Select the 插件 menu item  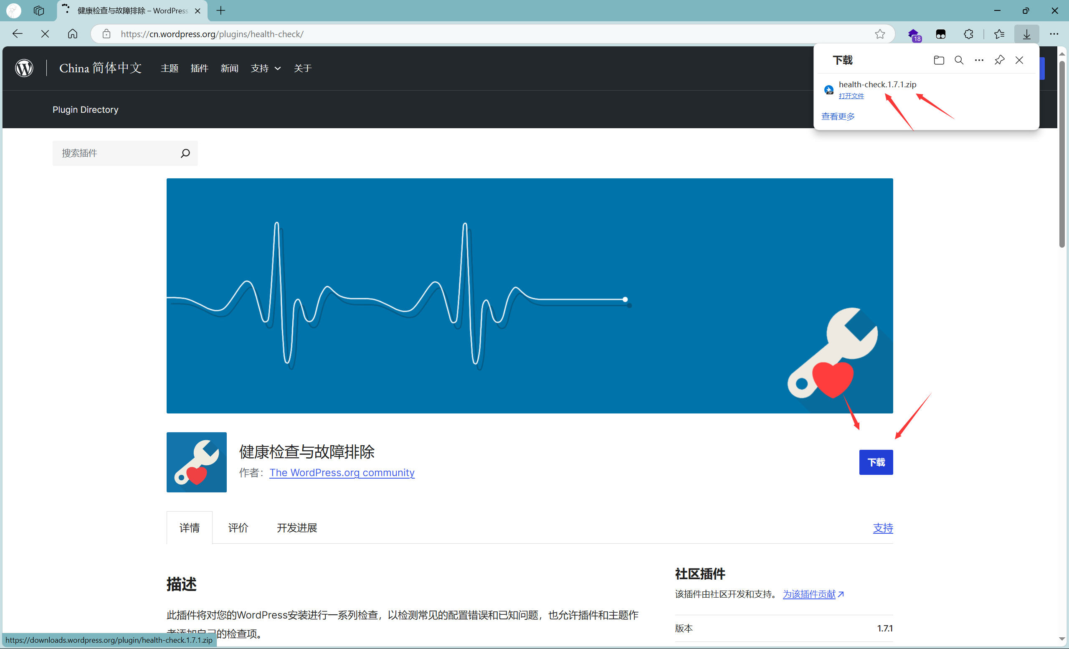(x=199, y=68)
